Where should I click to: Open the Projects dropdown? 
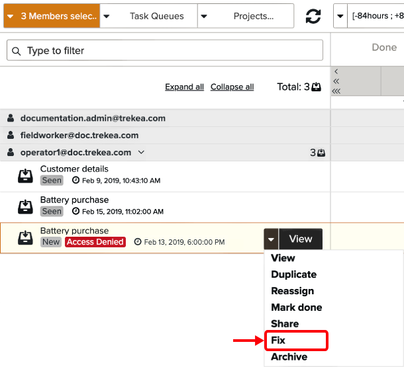(246, 16)
